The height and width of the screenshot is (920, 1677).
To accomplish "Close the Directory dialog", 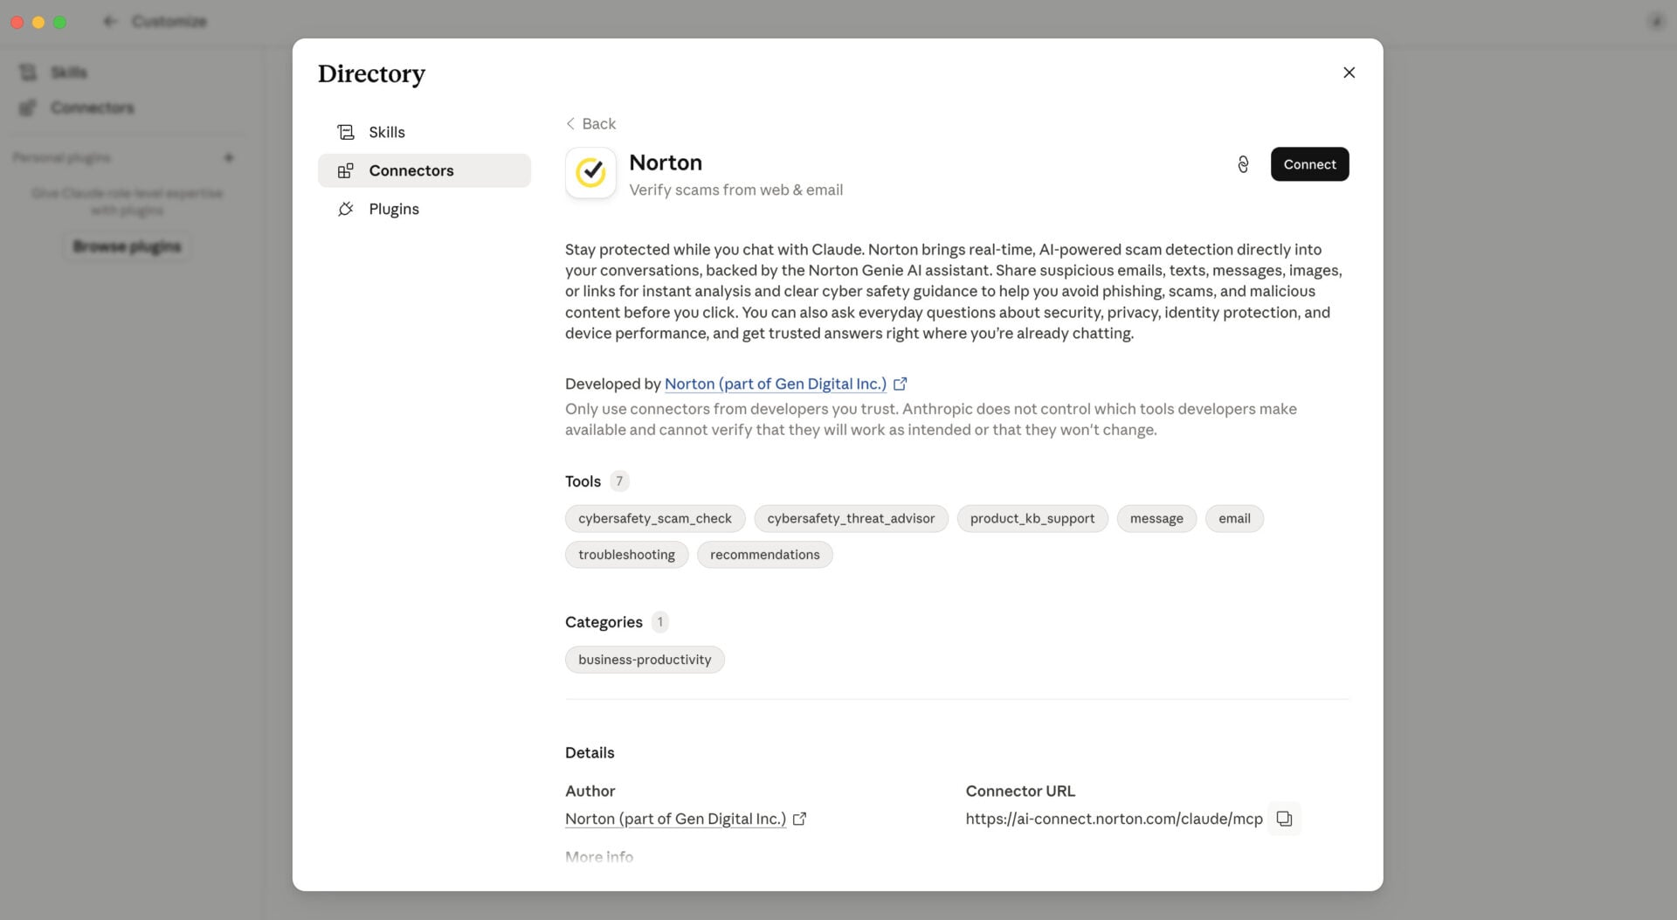I will click(1349, 73).
